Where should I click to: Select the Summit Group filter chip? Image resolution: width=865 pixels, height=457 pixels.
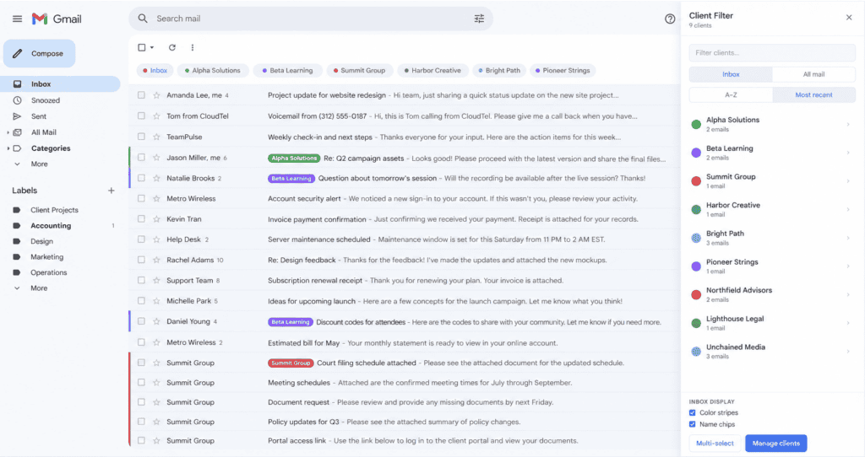pyautogui.click(x=360, y=71)
